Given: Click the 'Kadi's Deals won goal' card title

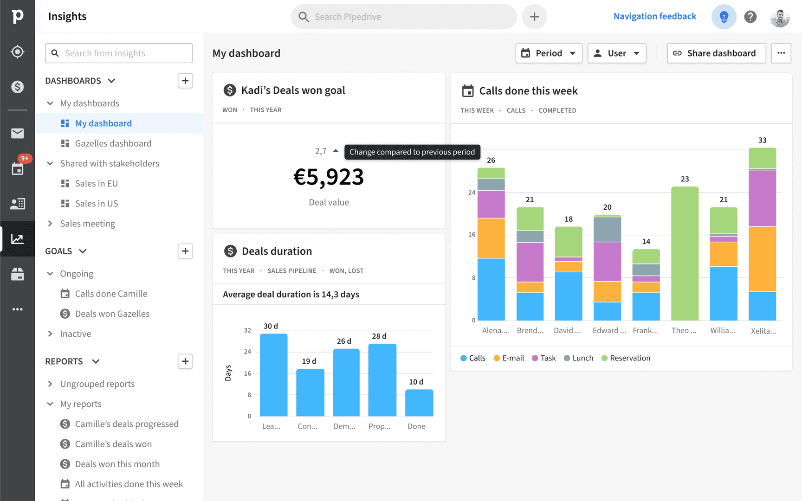Looking at the screenshot, I should pos(293,90).
